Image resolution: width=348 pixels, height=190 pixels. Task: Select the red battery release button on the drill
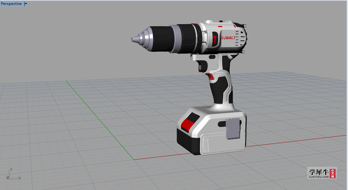[188, 125]
